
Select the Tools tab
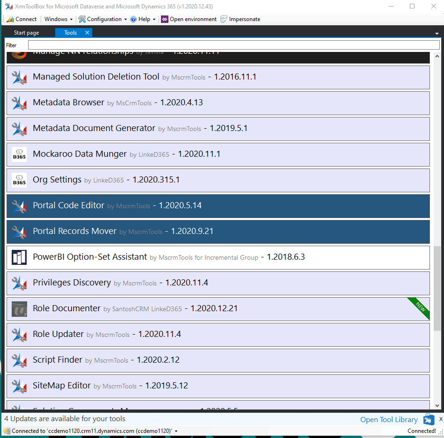70,33
